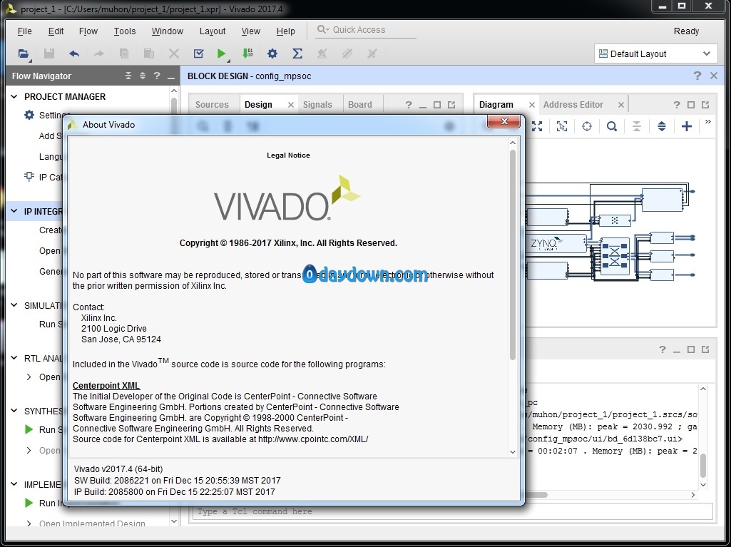This screenshot has width=731, height=547.
Task: Click the Generate Bitstream toolbar icon
Action: (x=247, y=53)
